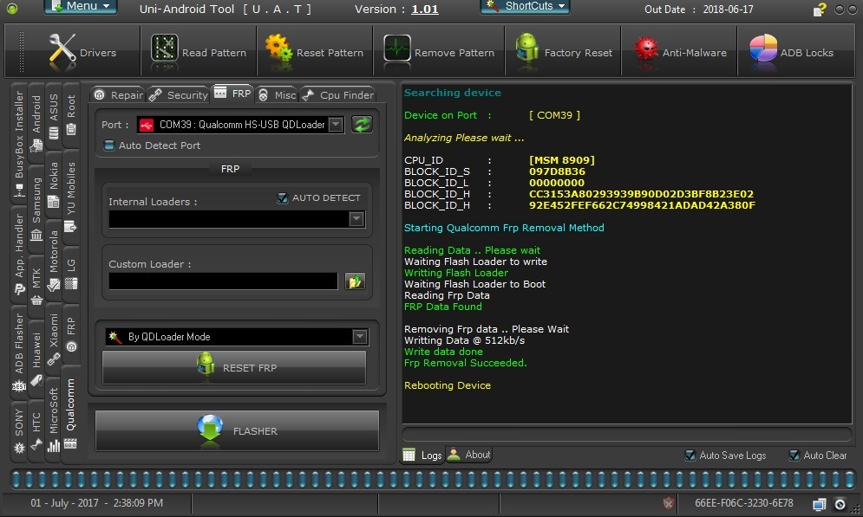Browse for custom loader file icon
The width and height of the screenshot is (863, 517).
tap(355, 281)
